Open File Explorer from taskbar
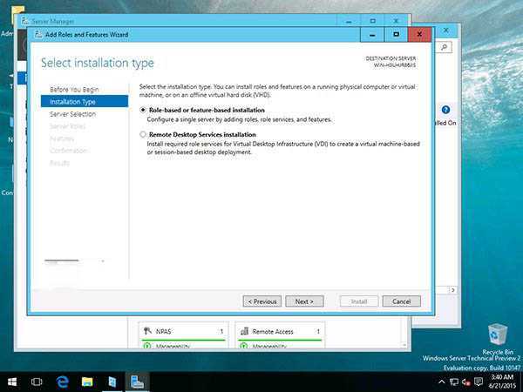This screenshot has height=392, width=523. point(87,382)
